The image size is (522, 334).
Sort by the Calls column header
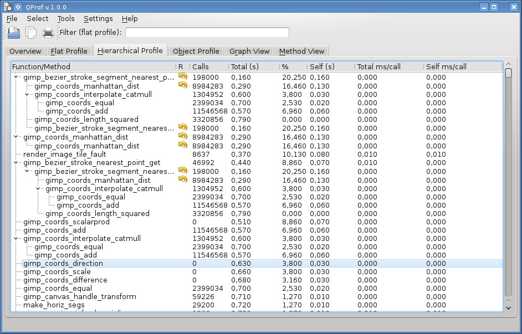(x=209, y=66)
